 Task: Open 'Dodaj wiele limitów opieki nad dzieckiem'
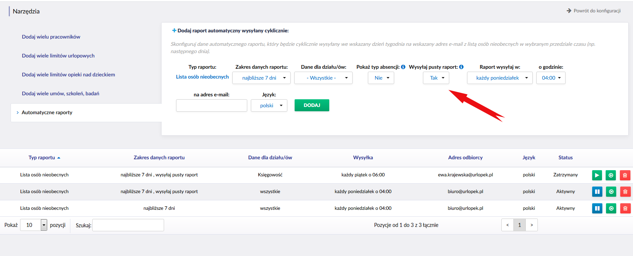tap(69, 75)
